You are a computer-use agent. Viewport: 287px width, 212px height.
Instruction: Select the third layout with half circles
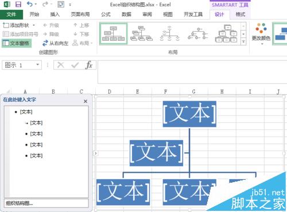[x=169, y=34]
